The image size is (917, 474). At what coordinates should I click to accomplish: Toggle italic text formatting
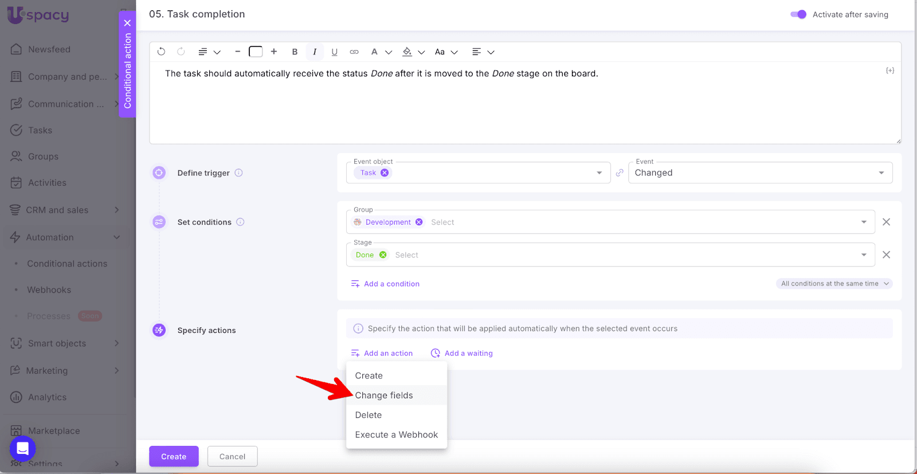(x=315, y=52)
